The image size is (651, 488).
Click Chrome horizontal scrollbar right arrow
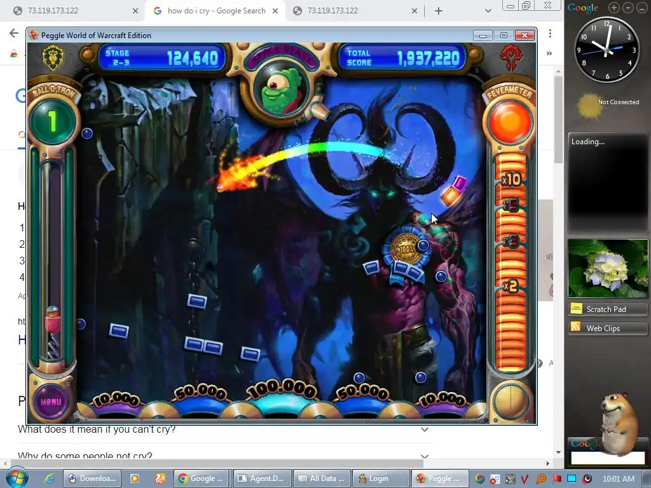click(x=547, y=463)
